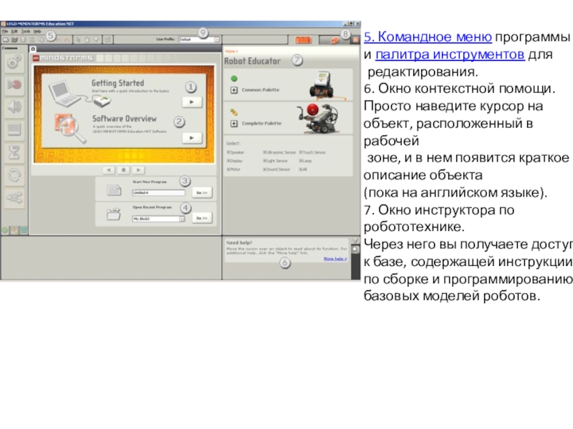This screenshot has height=429, width=573.
Task: Select the Pointer tool in toolbar
Action: [78, 39]
